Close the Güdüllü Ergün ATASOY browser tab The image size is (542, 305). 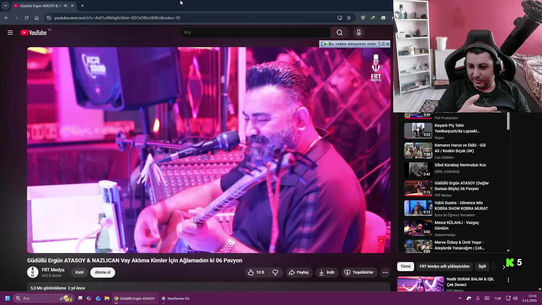[72, 6]
